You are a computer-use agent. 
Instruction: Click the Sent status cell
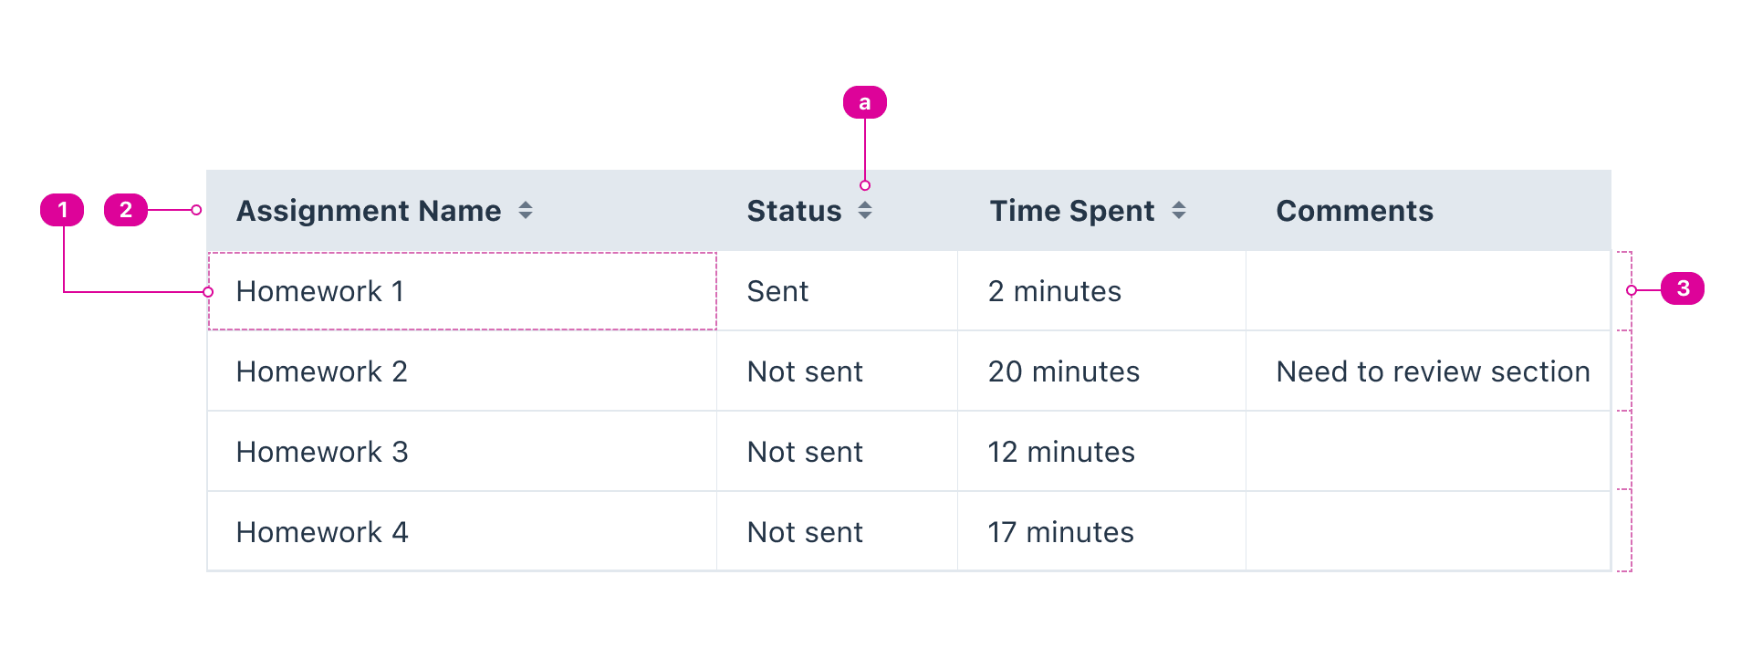777,291
